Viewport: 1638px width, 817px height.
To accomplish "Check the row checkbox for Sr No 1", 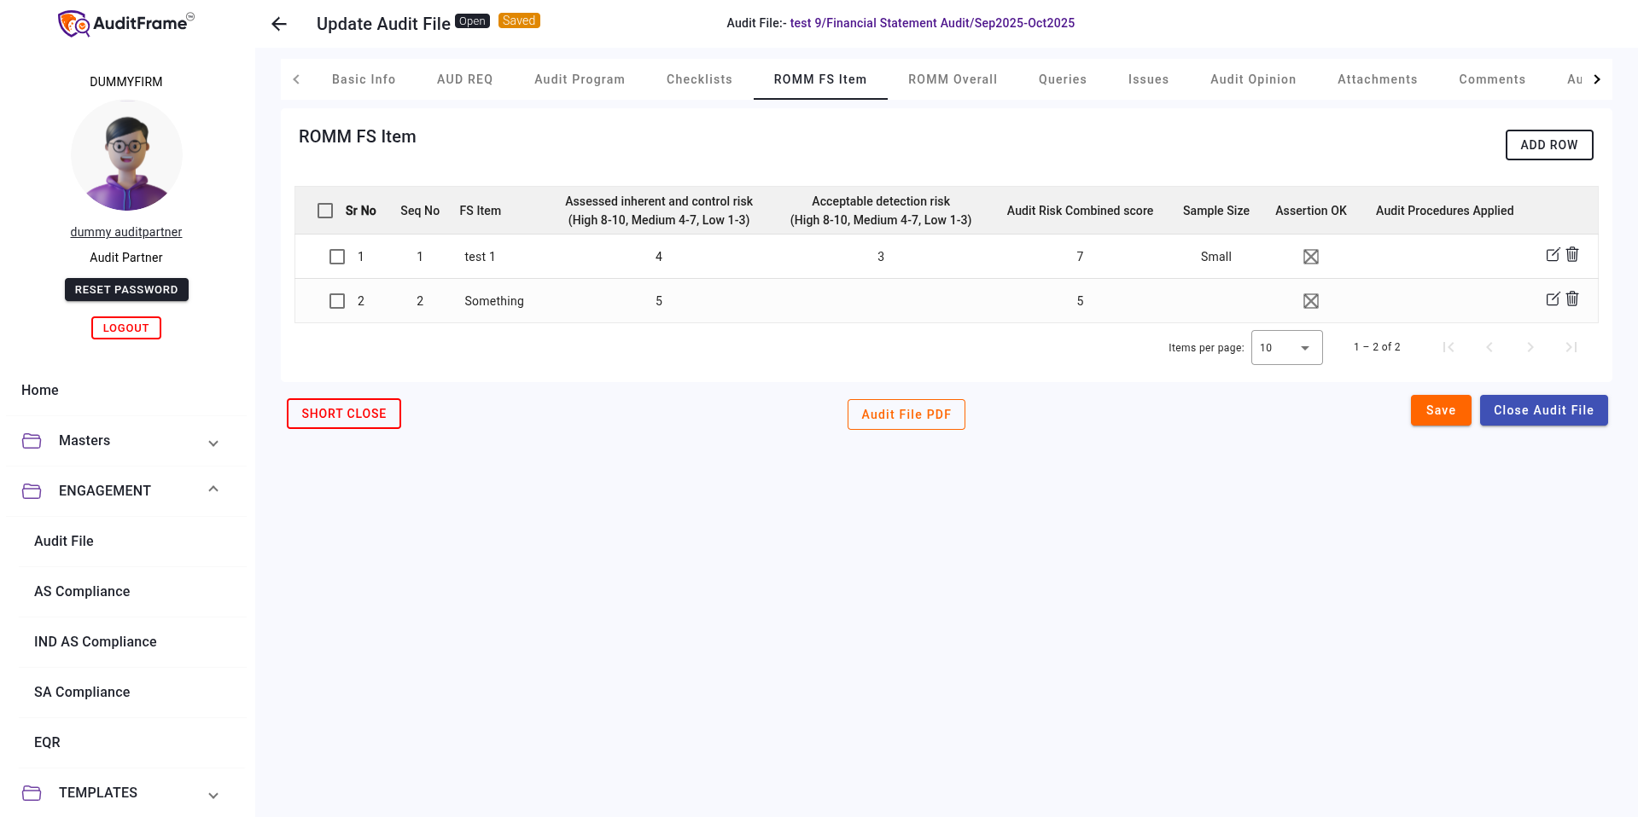I will pyautogui.click(x=336, y=256).
